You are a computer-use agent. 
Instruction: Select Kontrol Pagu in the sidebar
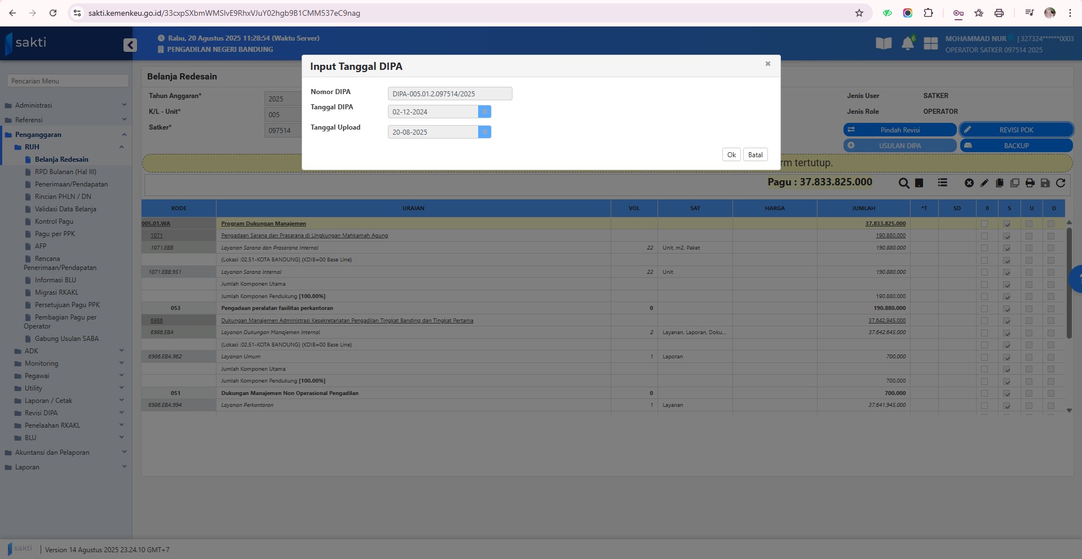[x=54, y=221]
